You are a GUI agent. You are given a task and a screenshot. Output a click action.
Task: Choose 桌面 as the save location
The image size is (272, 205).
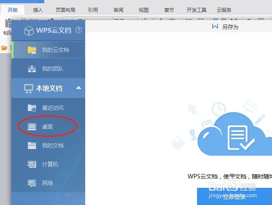tap(48, 127)
